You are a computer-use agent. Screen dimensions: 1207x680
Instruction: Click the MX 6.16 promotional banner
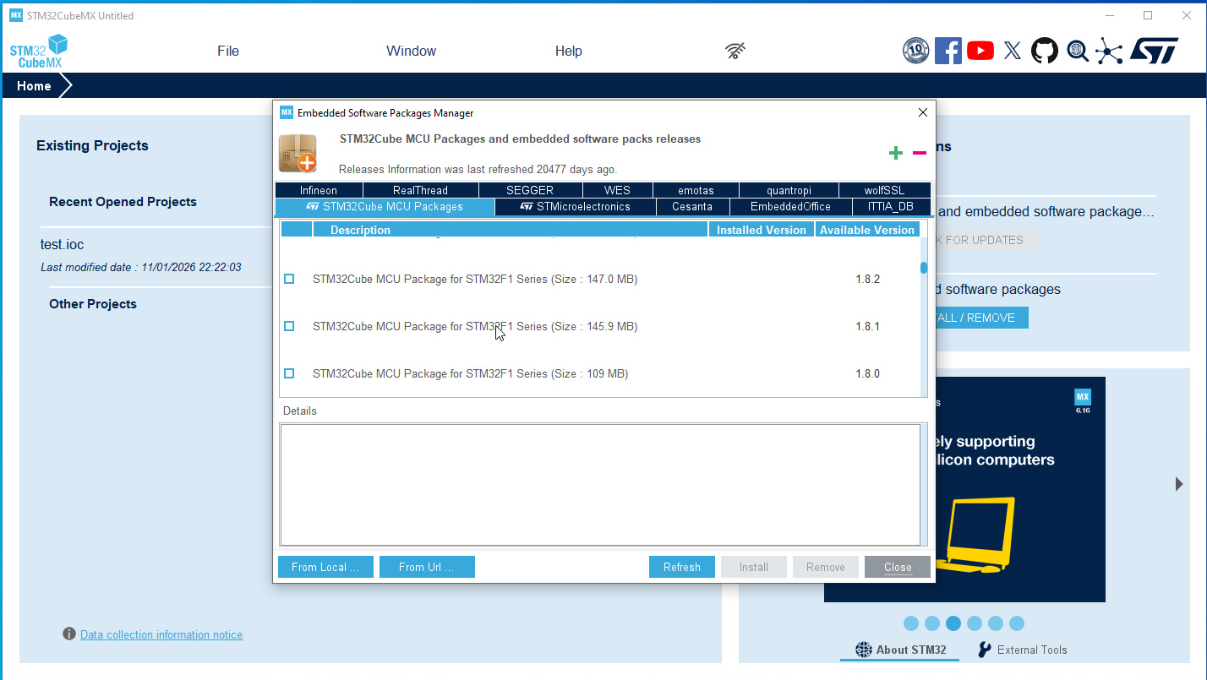point(1020,489)
